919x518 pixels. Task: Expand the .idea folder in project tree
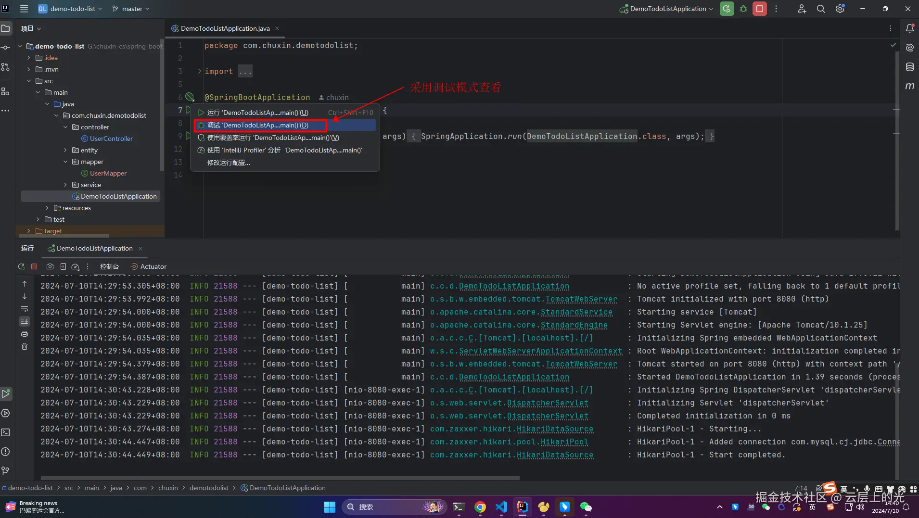[x=29, y=58]
